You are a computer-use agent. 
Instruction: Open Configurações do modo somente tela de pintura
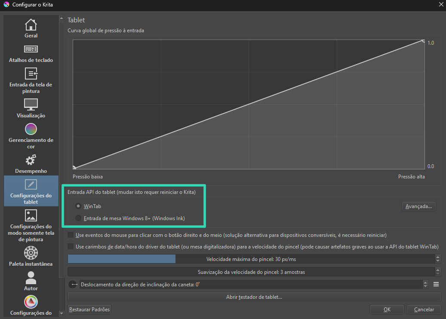tap(31, 226)
